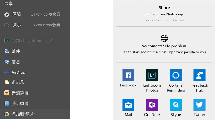Choose 添加到"照片" from the share menu

(35, 114)
